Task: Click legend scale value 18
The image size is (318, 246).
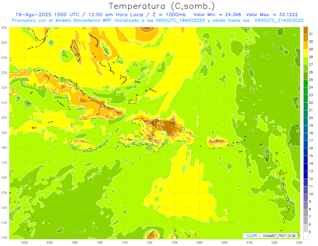Action: pyautogui.click(x=311, y=133)
